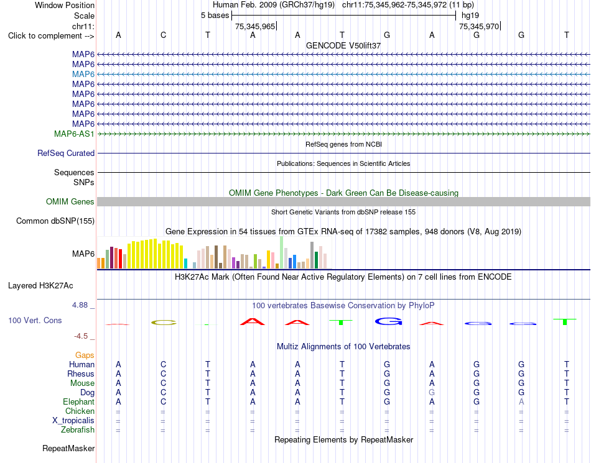
Task: Click the large blue G in PhyloP logo
Action: click(389, 321)
